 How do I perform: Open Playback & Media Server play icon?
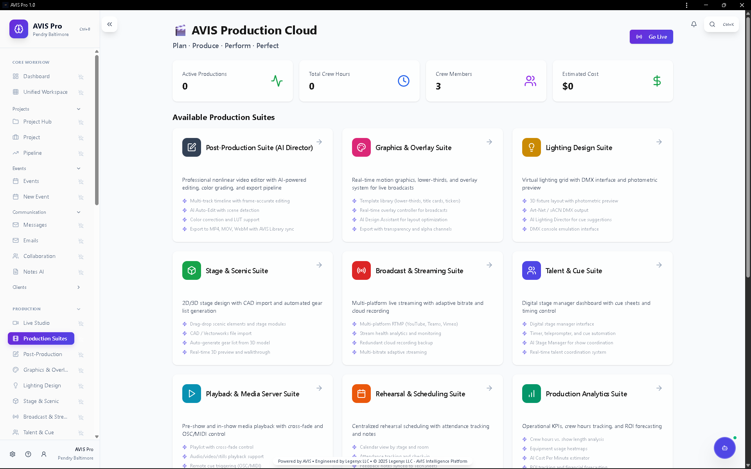(191, 394)
